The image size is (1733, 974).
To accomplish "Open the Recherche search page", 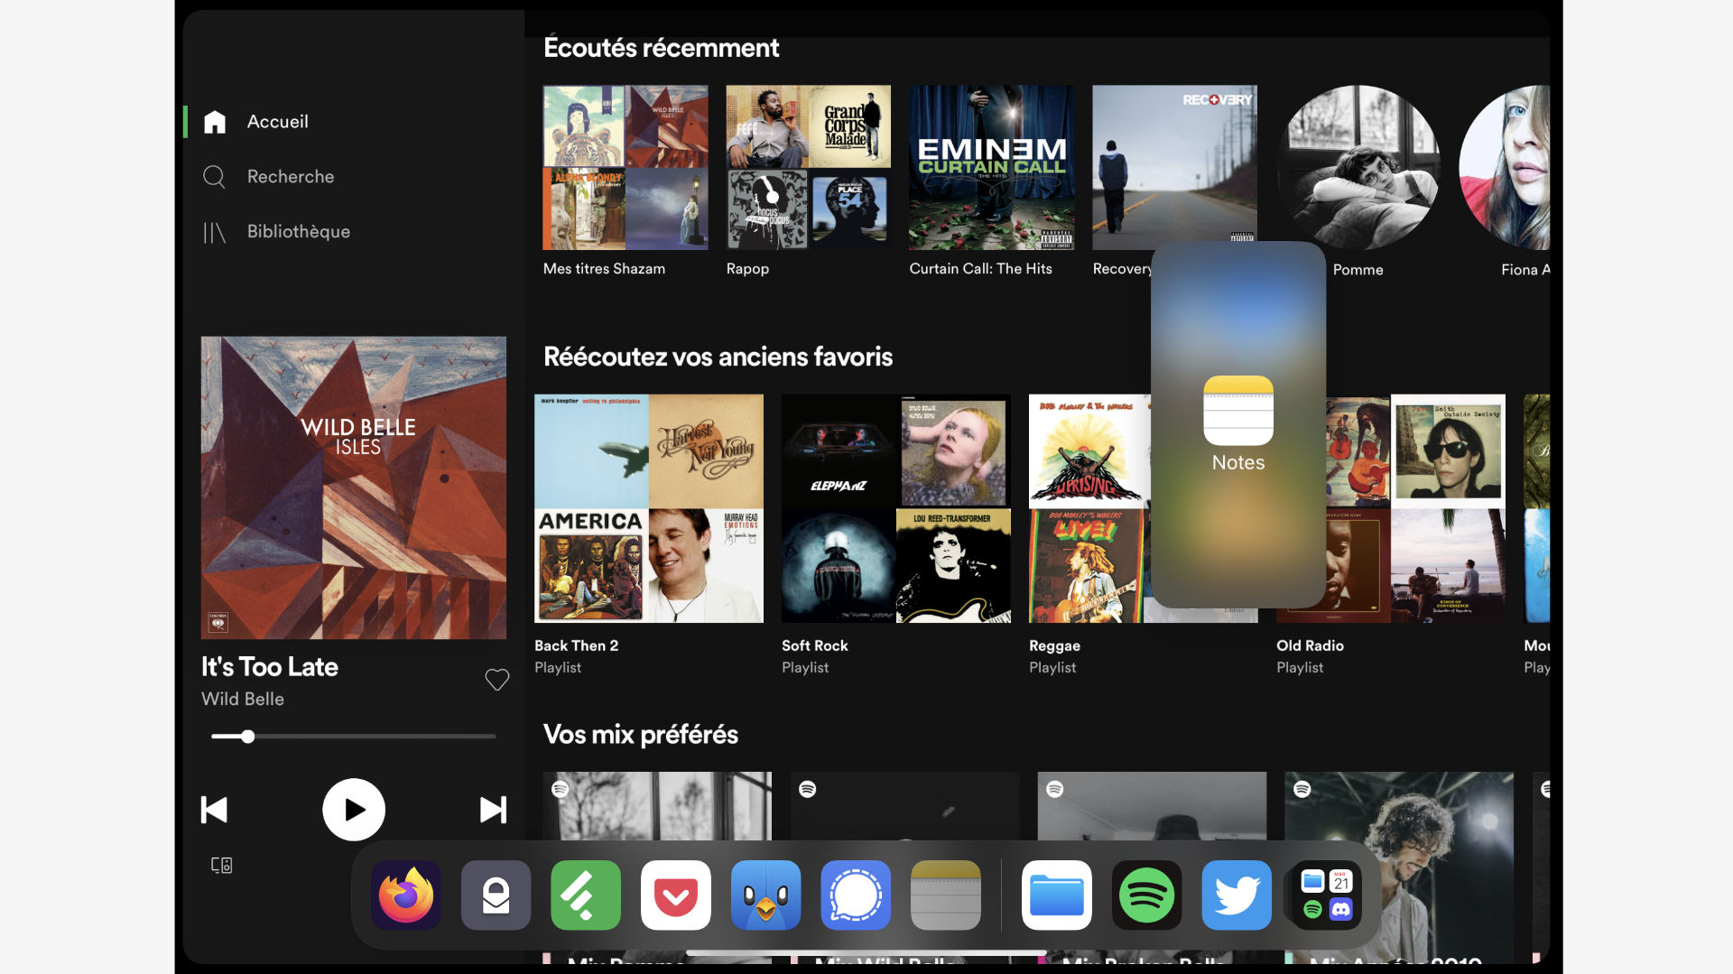I will point(290,177).
